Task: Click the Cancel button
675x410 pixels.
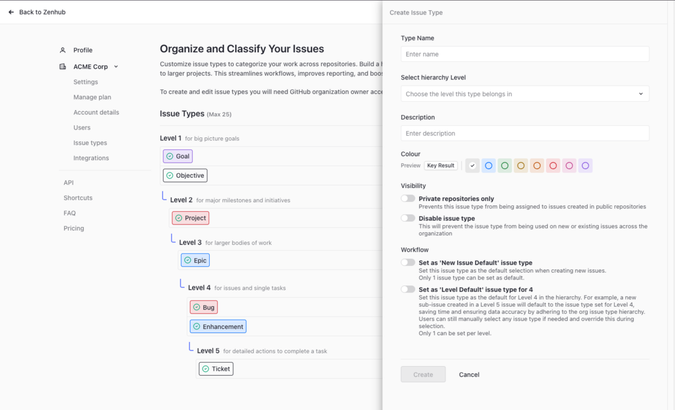Action: (469, 374)
